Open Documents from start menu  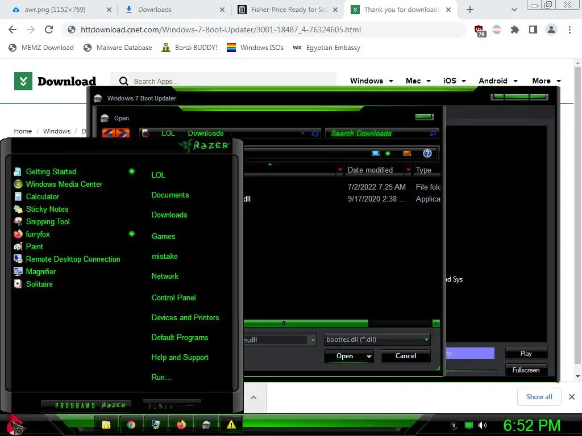[x=170, y=195]
